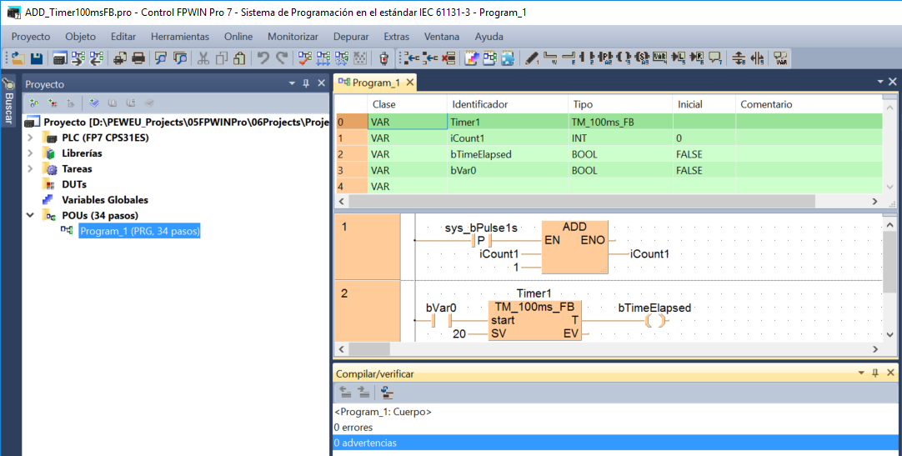The width and height of the screenshot is (902, 456).
Task: Click the scissors cut icon
Action: click(203, 58)
